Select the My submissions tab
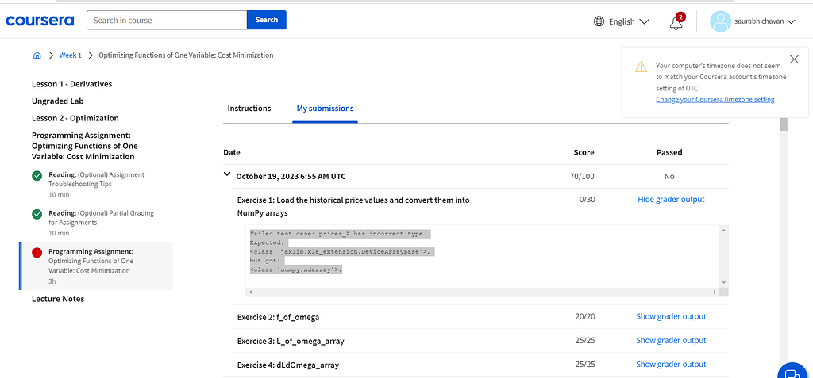This screenshot has height=378, width=813. pyautogui.click(x=325, y=109)
